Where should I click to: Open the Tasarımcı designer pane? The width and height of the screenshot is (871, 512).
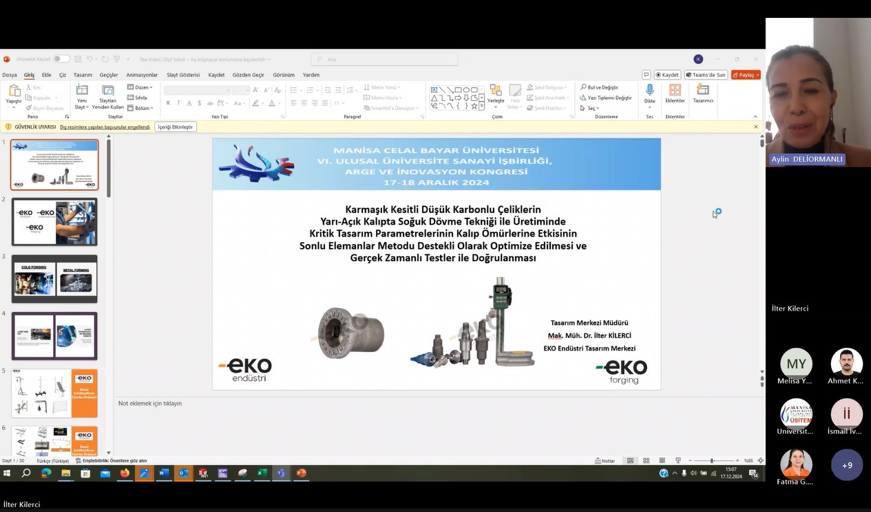[702, 91]
